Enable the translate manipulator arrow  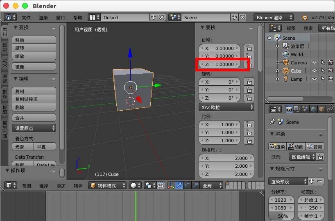coord(179,185)
